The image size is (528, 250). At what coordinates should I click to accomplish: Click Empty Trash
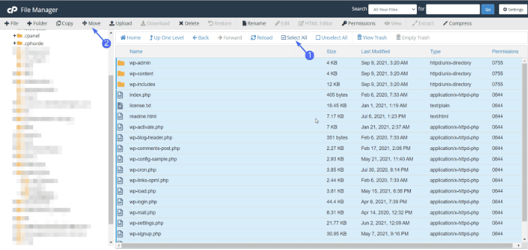coord(413,38)
